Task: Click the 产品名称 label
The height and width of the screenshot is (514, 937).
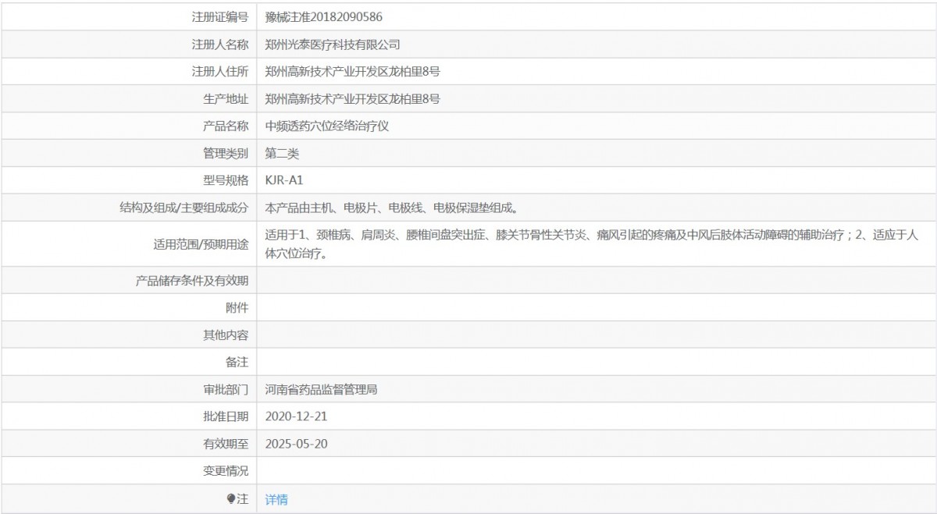Action: click(x=226, y=126)
